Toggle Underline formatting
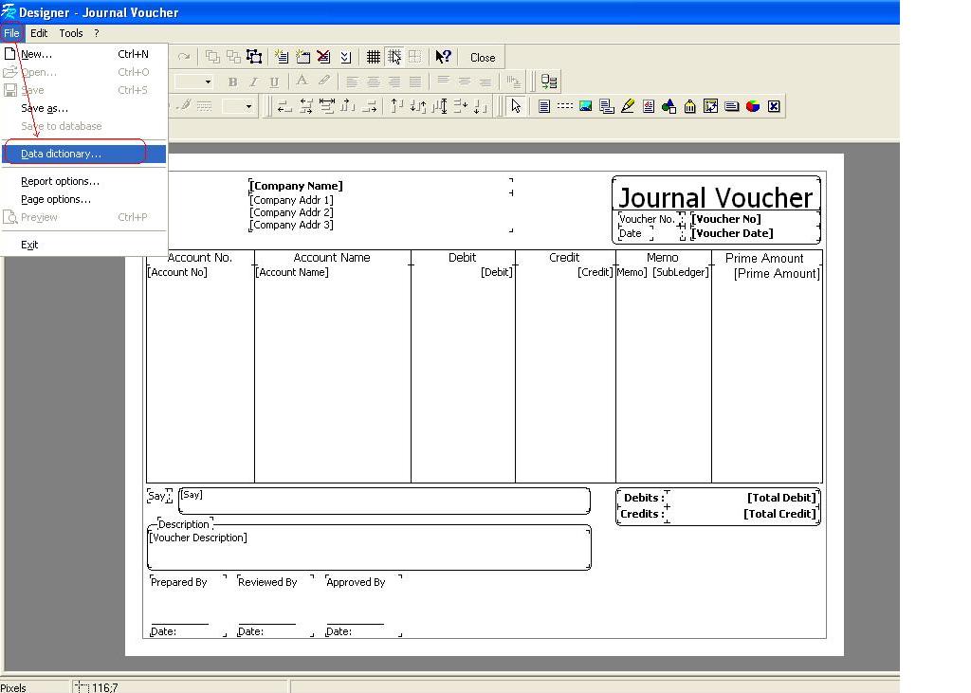This screenshot has height=693, width=971. pyautogui.click(x=274, y=82)
